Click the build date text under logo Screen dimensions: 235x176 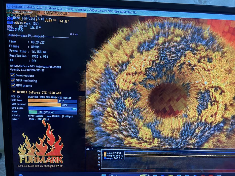pos(40,166)
